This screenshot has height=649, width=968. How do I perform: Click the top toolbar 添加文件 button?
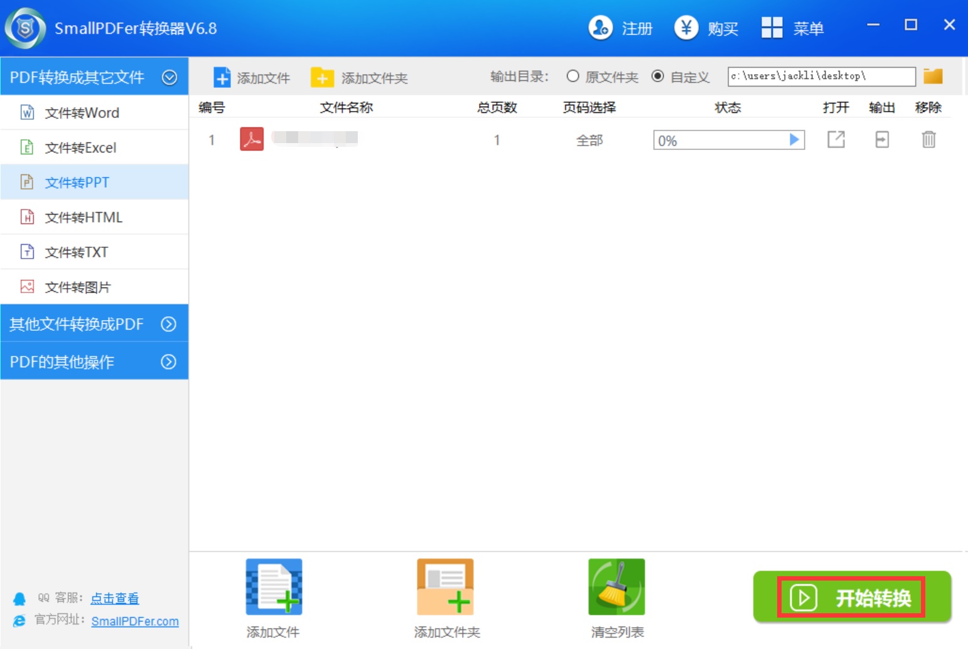pos(251,78)
